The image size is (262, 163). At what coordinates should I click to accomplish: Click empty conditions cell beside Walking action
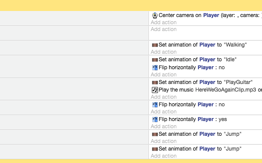tap(74, 48)
